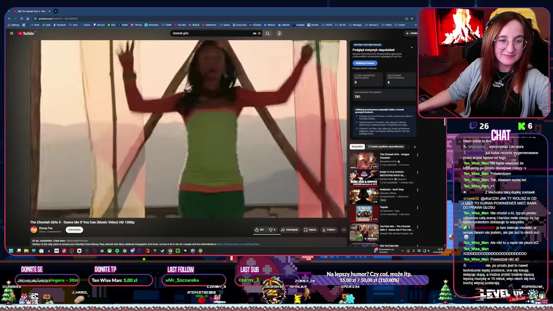Select the Wszystkie filter chip
This screenshot has width=553, height=311.
point(357,146)
